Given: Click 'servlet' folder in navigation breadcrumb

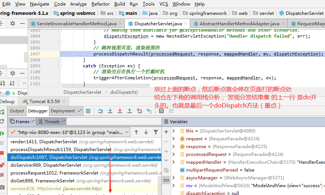Looking at the screenshot, I should coord(264,13).
